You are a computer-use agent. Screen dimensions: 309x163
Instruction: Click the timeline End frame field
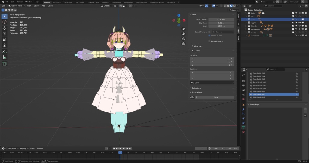click(233, 149)
